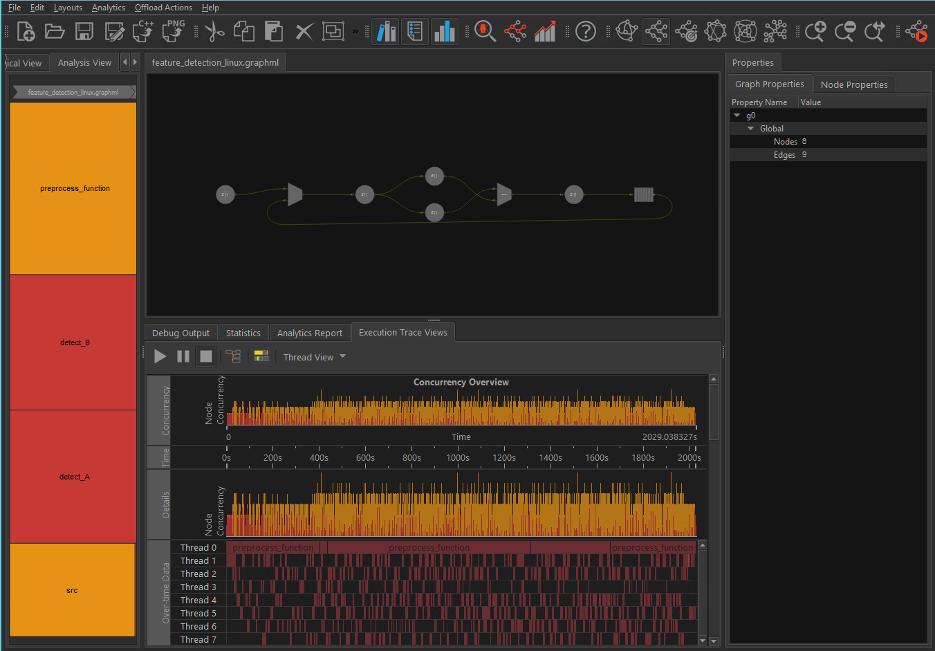Collapse the Global property group
Screen dimensions: 935x651
(751, 129)
